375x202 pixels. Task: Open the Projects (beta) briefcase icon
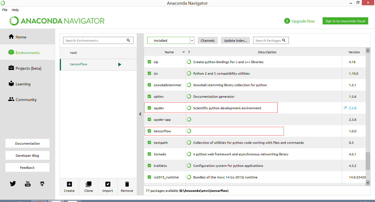[11, 68]
